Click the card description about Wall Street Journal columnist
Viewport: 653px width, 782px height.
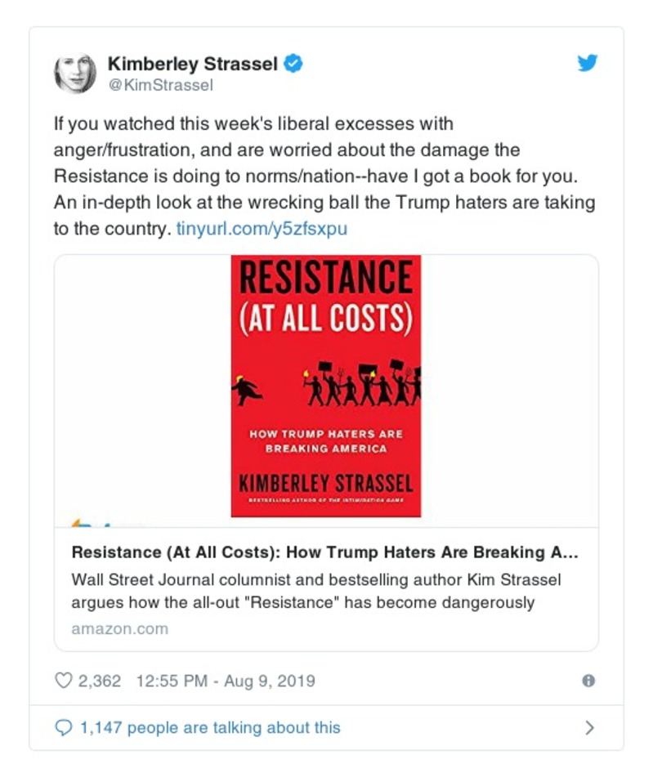tap(316, 592)
